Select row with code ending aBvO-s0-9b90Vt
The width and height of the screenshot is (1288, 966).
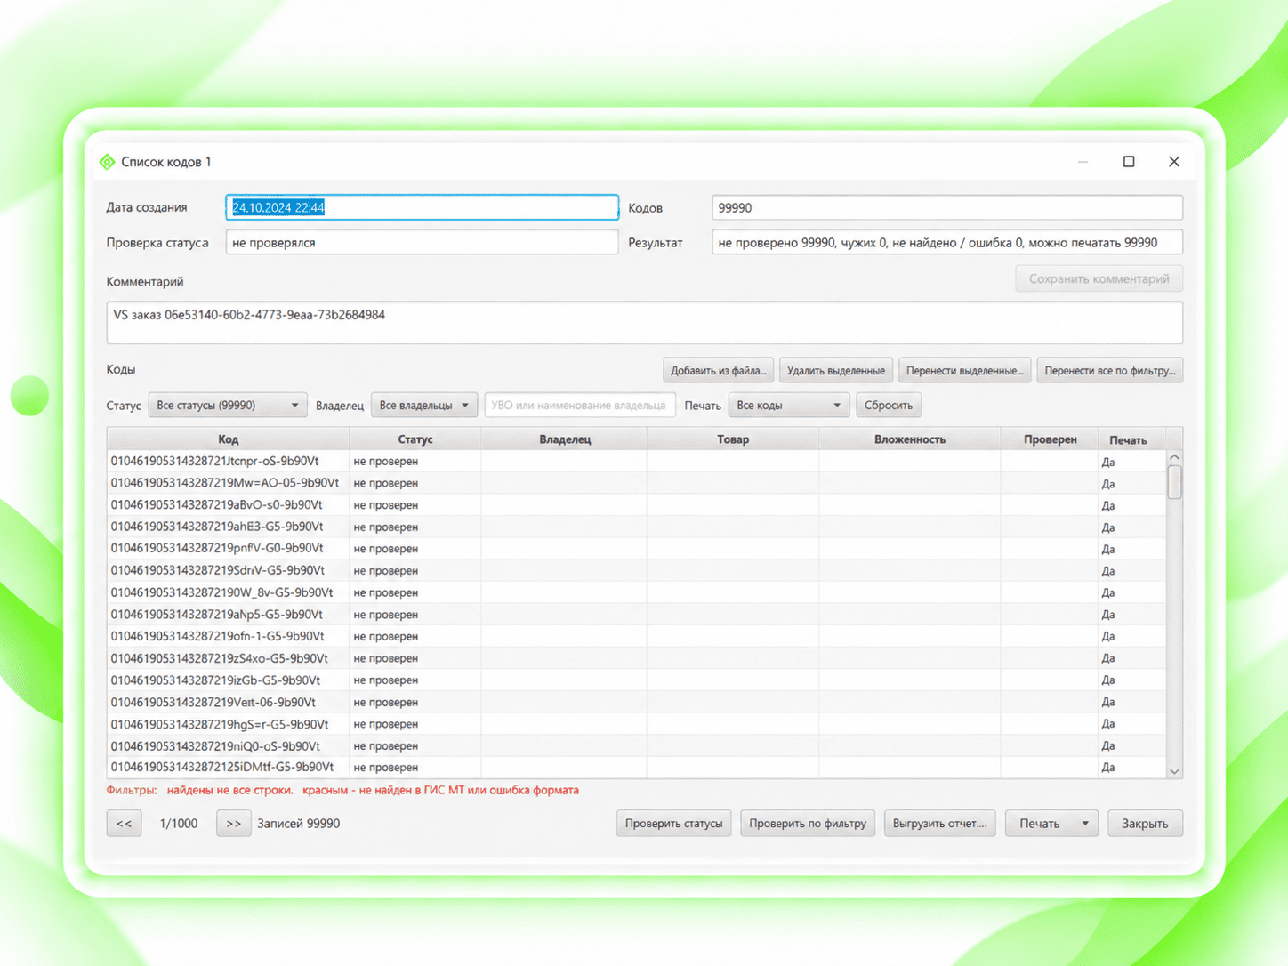tap(636, 505)
